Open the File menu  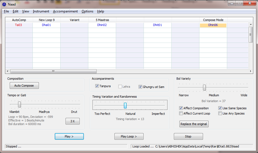tap(6, 11)
